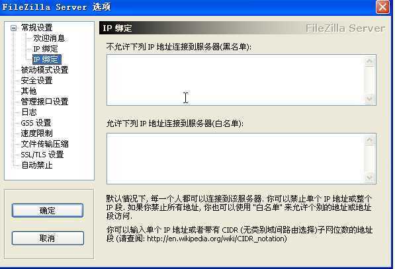Click the blacklist box scroll-down arrow
This screenshot has width=395, height=269.
(x=369, y=98)
